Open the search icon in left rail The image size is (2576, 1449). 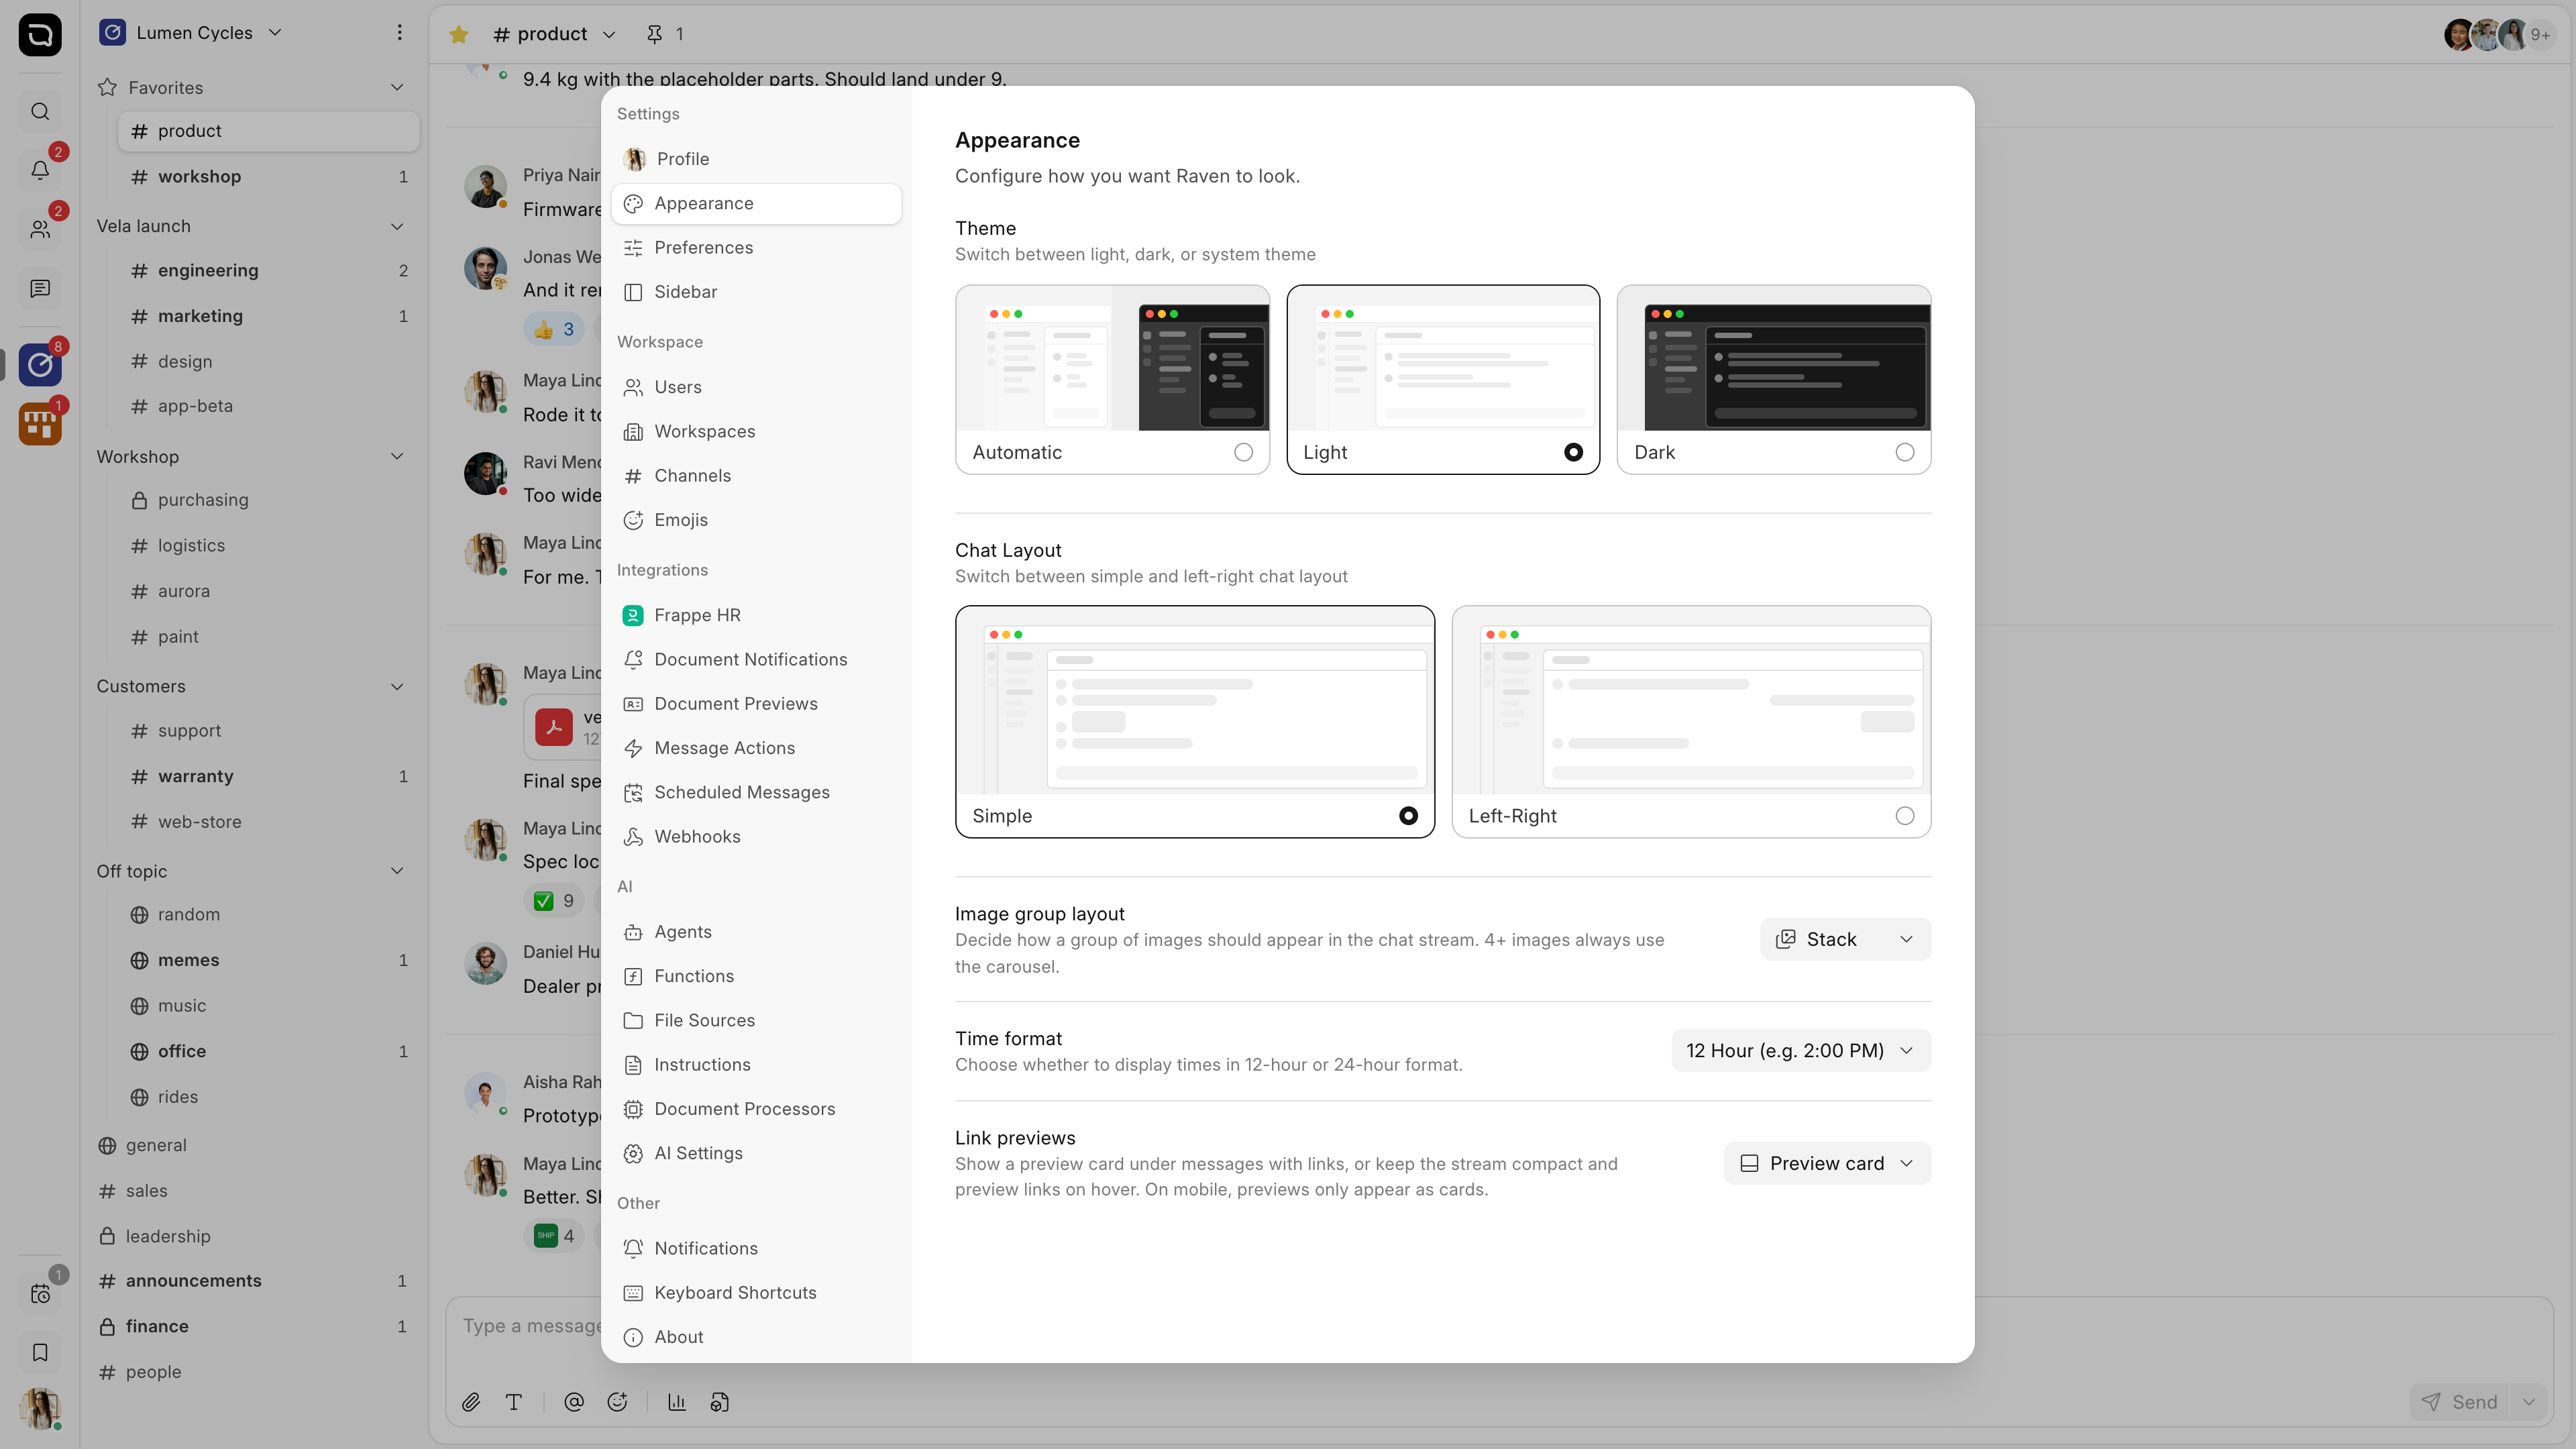coord(40,111)
